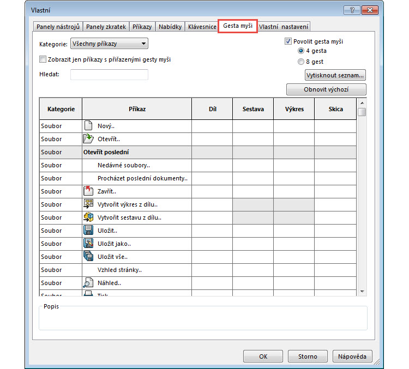Switch to Panely nástrojů tab

(x=58, y=27)
